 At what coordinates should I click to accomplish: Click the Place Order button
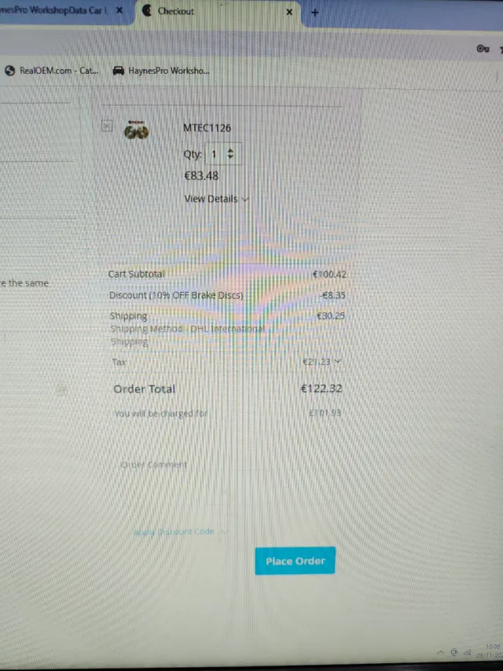point(296,561)
